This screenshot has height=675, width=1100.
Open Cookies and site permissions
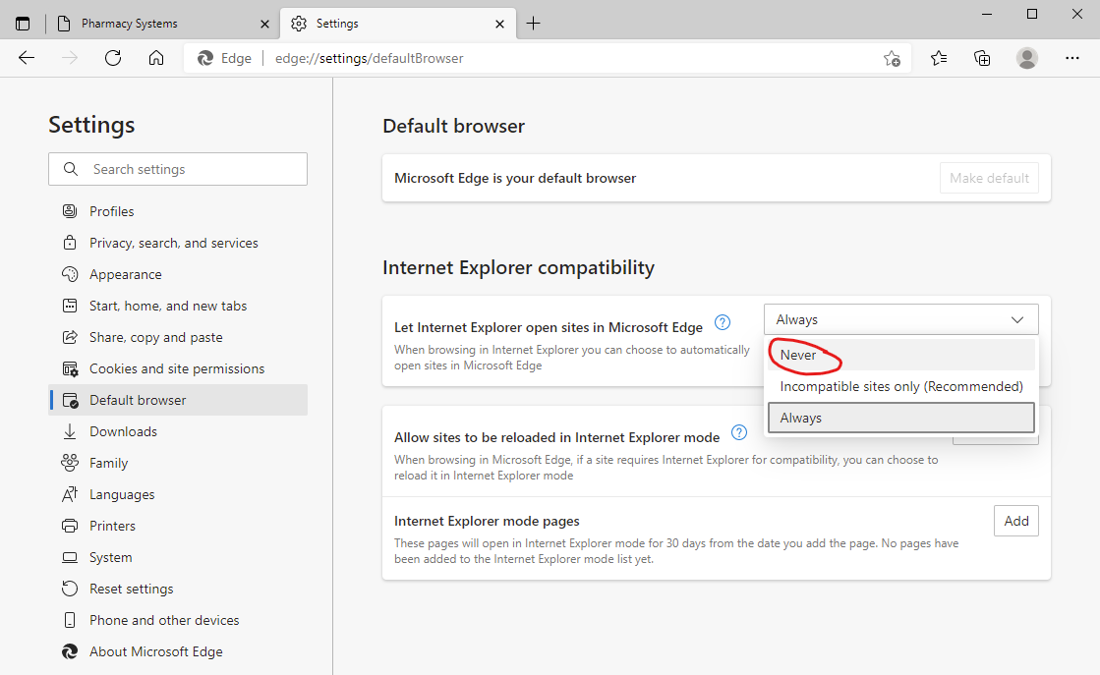click(x=176, y=367)
